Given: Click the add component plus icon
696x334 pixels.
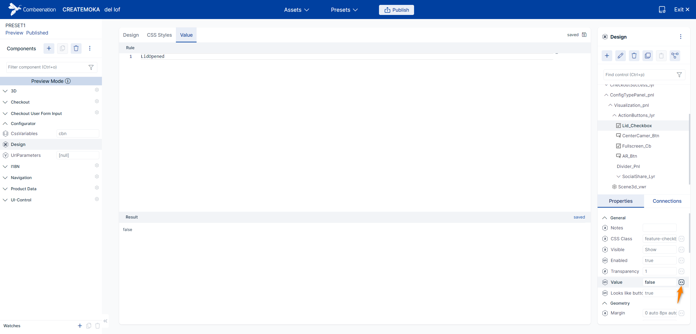Looking at the screenshot, I should (x=49, y=48).
